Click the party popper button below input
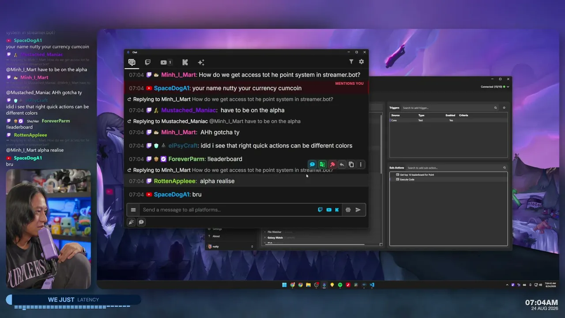 click(131, 222)
